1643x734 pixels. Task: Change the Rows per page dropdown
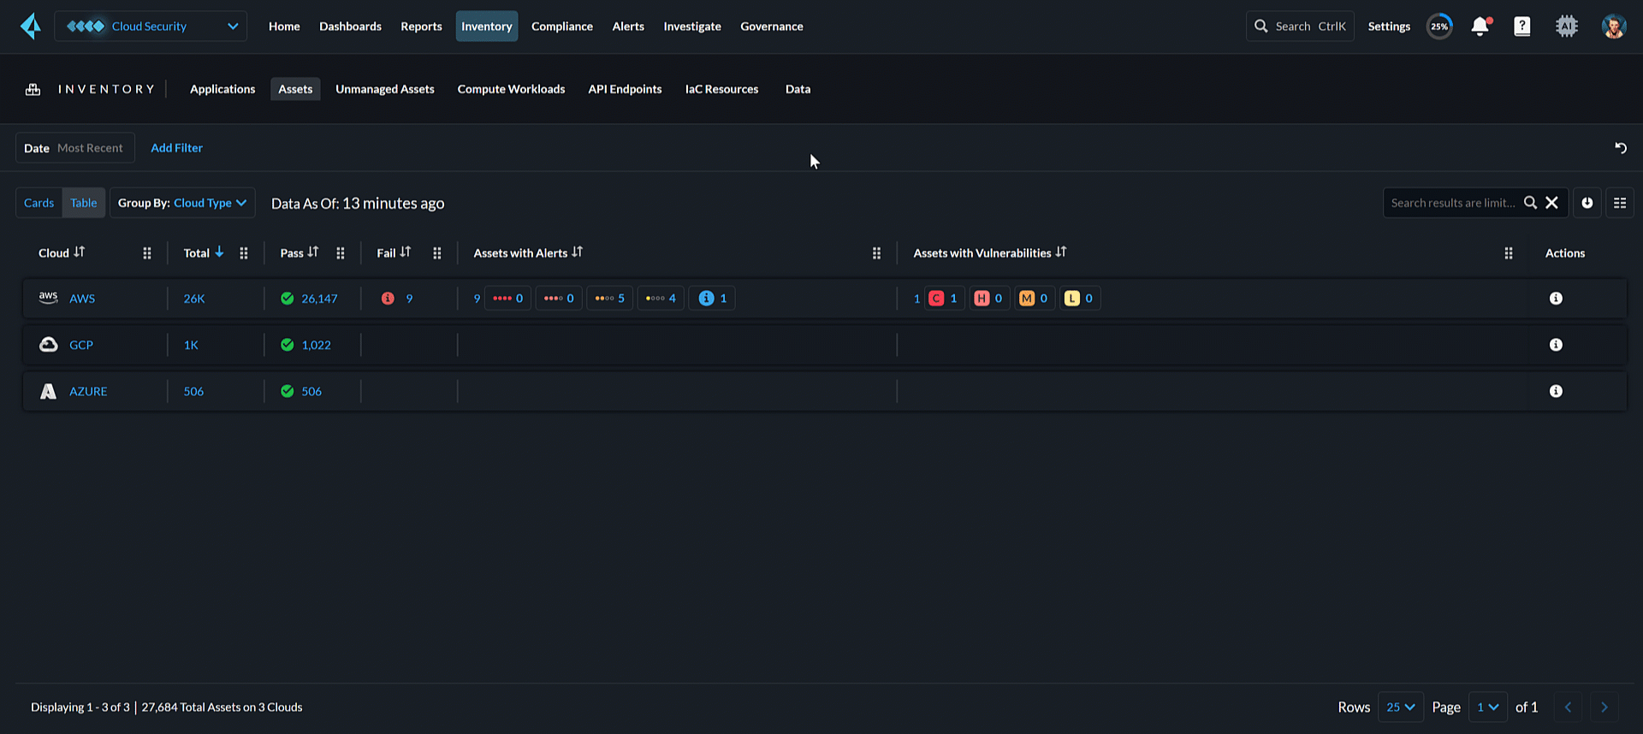coord(1401,707)
